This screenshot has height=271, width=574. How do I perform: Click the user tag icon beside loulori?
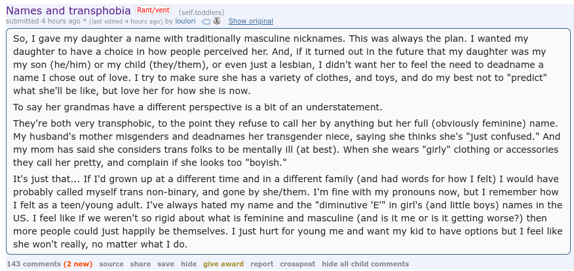point(206,22)
